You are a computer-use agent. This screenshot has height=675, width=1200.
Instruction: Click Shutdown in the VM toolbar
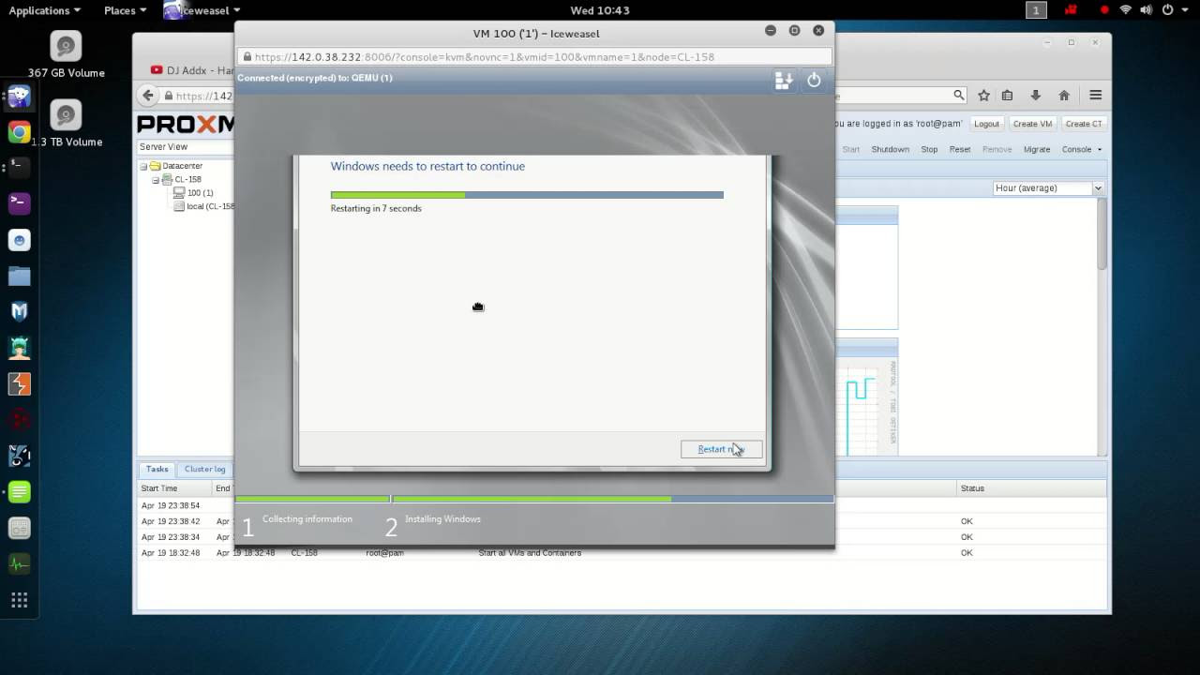[x=890, y=149]
